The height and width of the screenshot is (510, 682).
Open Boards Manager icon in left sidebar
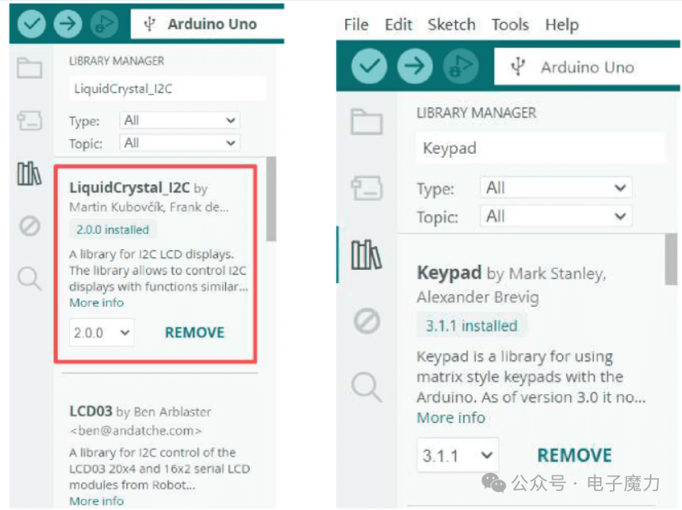pyautogui.click(x=29, y=120)
